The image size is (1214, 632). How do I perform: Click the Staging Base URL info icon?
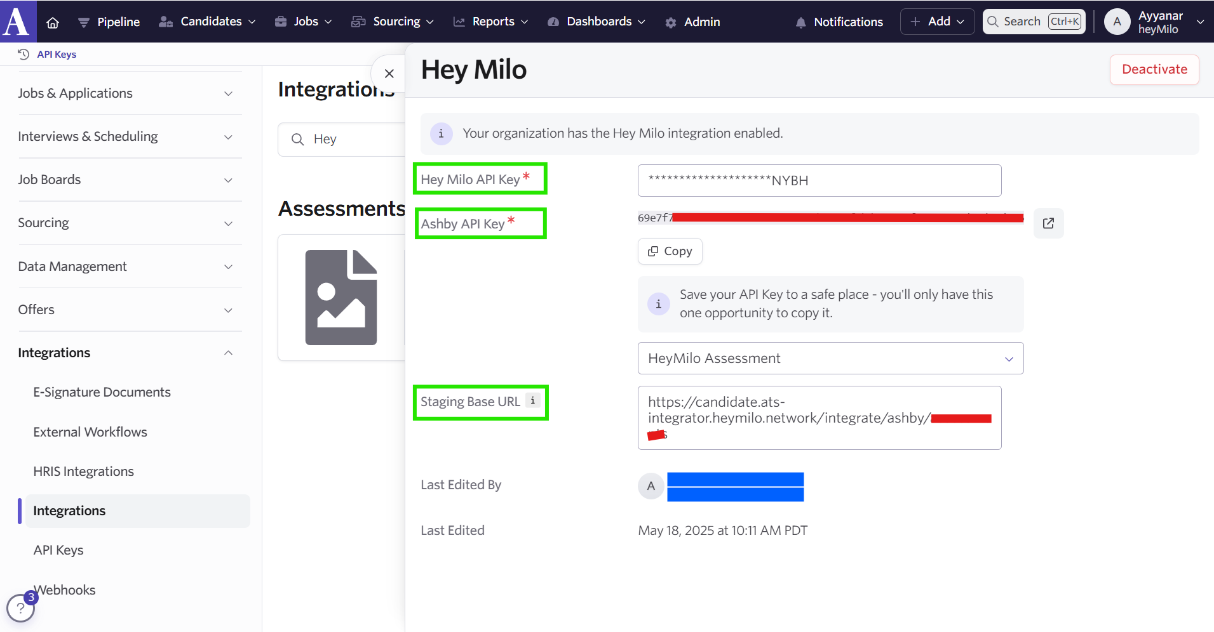[x=533, y=401]
